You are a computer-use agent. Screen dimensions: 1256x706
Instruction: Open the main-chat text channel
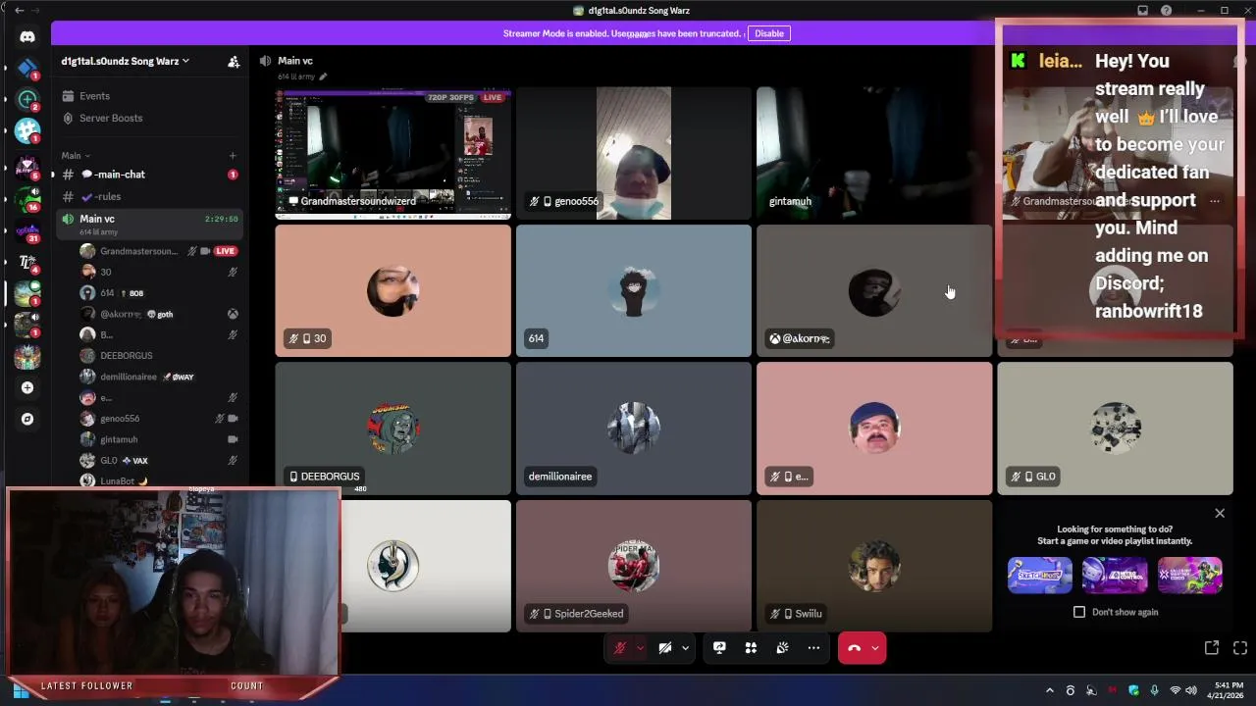pyautogui.click(x=150, y=175)
